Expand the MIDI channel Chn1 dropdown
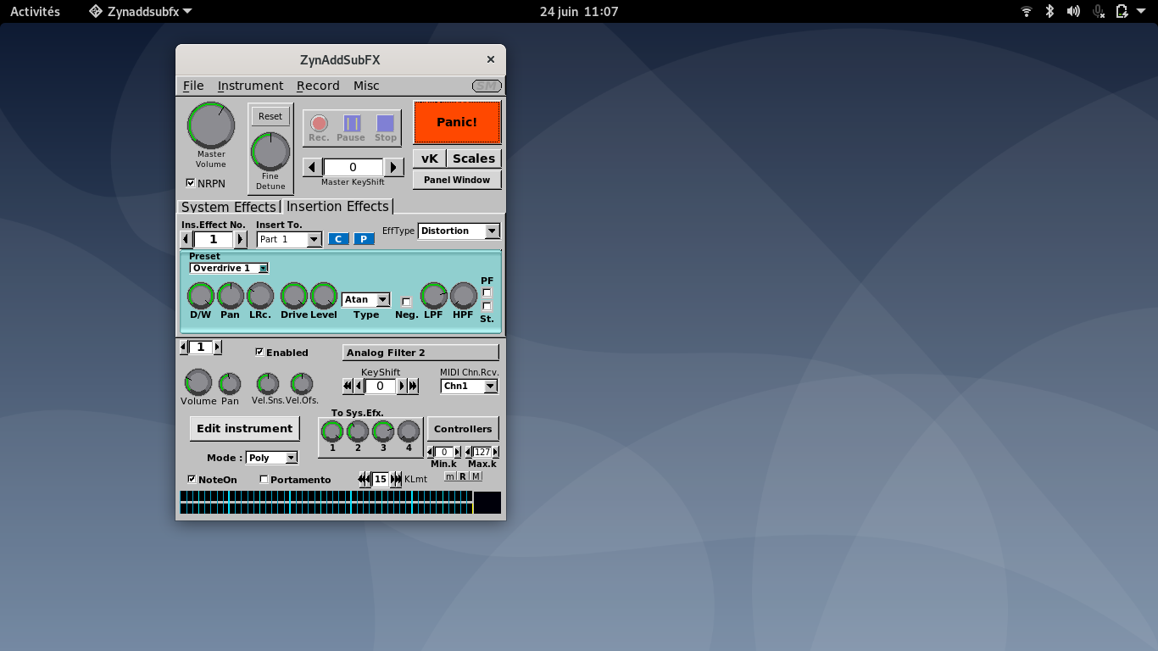 (x=490, y=386)
